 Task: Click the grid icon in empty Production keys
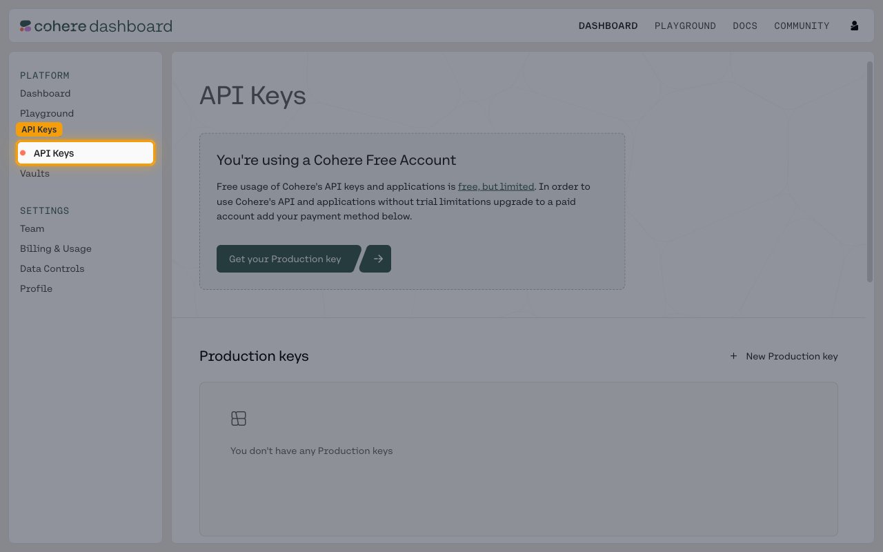point(239,418)
